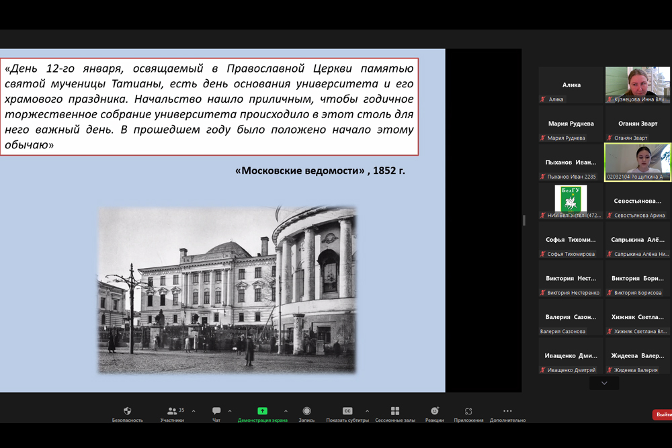This screenshot has height=448, width=672.
Task: Open Дополнительно three-dots menu
Action: click(507, 411)
